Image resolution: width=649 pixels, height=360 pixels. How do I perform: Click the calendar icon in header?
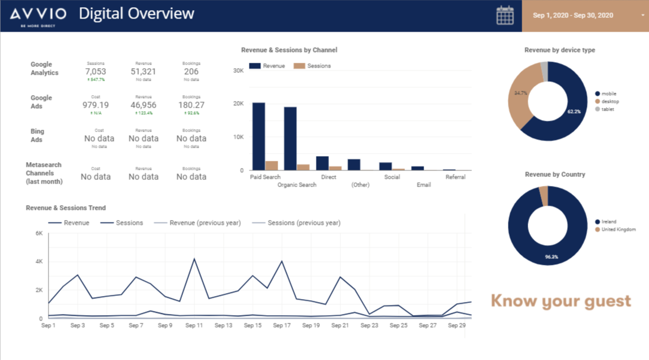point(505,16)
